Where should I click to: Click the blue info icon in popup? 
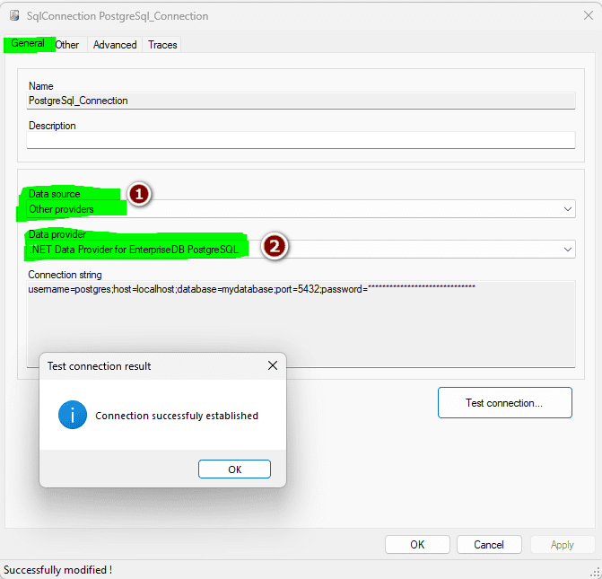pyautogui.click(x=73, y=415)
